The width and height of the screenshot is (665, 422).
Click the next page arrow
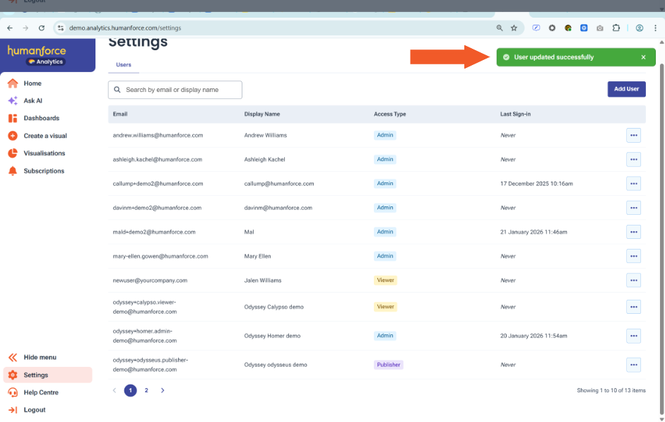pos(163,390)
